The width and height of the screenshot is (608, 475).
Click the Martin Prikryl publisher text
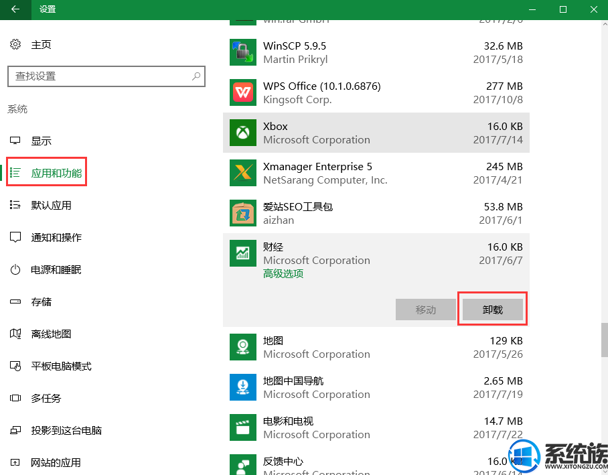(x=295, y=60)
